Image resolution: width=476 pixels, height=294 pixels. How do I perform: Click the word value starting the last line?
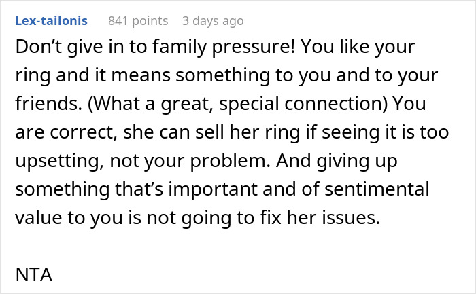(x=34, y=219)
